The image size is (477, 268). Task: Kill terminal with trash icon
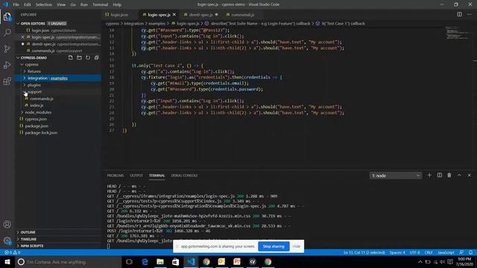449,176
